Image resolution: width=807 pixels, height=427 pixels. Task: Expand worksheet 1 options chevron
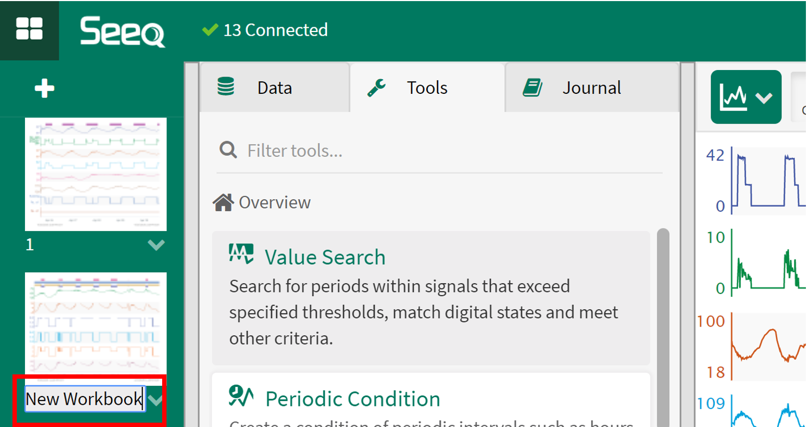pos(156,245)
